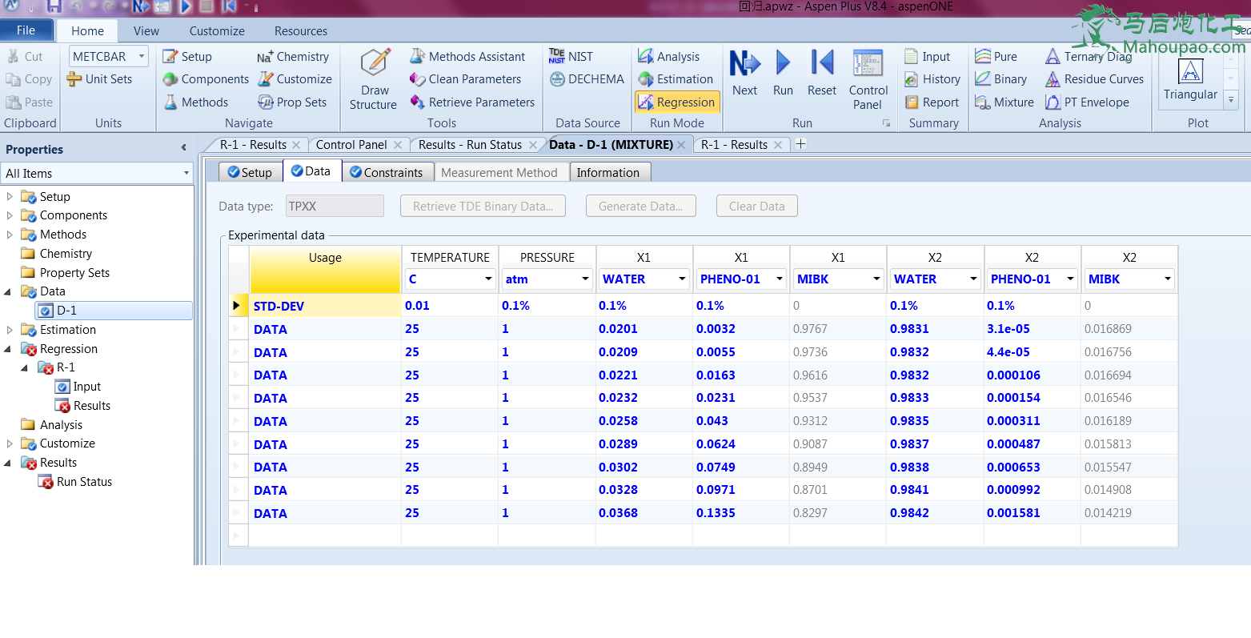Switch to the Customize ribbon tab

point(217,31)
